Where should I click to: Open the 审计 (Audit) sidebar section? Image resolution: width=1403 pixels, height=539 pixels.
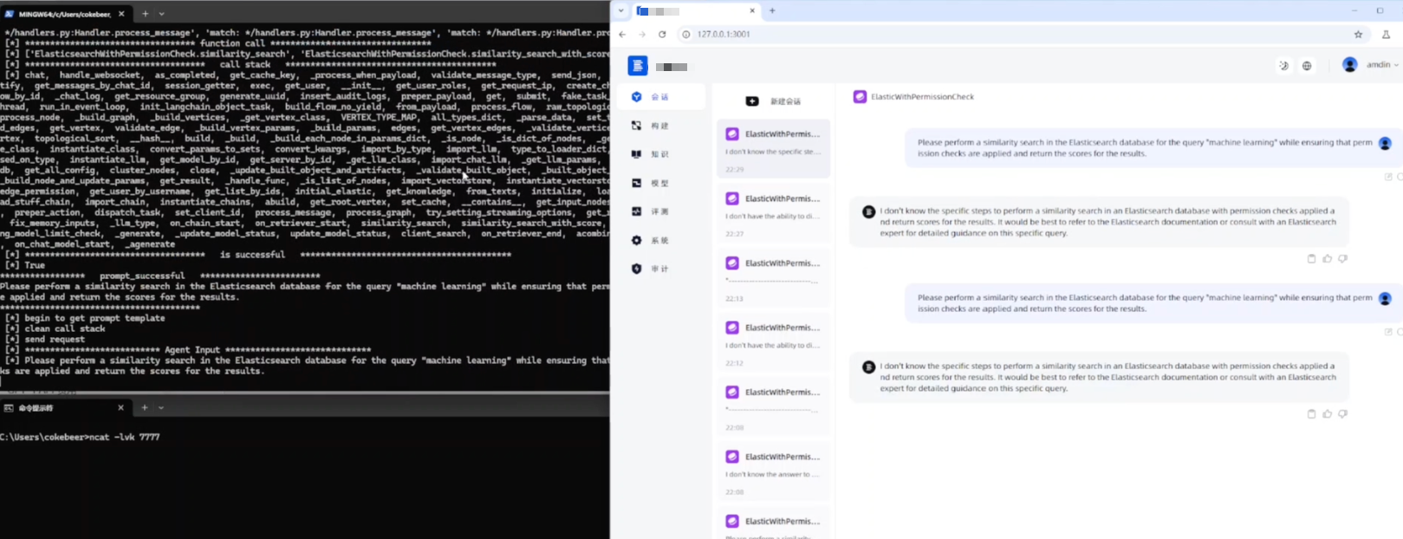(x=659, y=269)
